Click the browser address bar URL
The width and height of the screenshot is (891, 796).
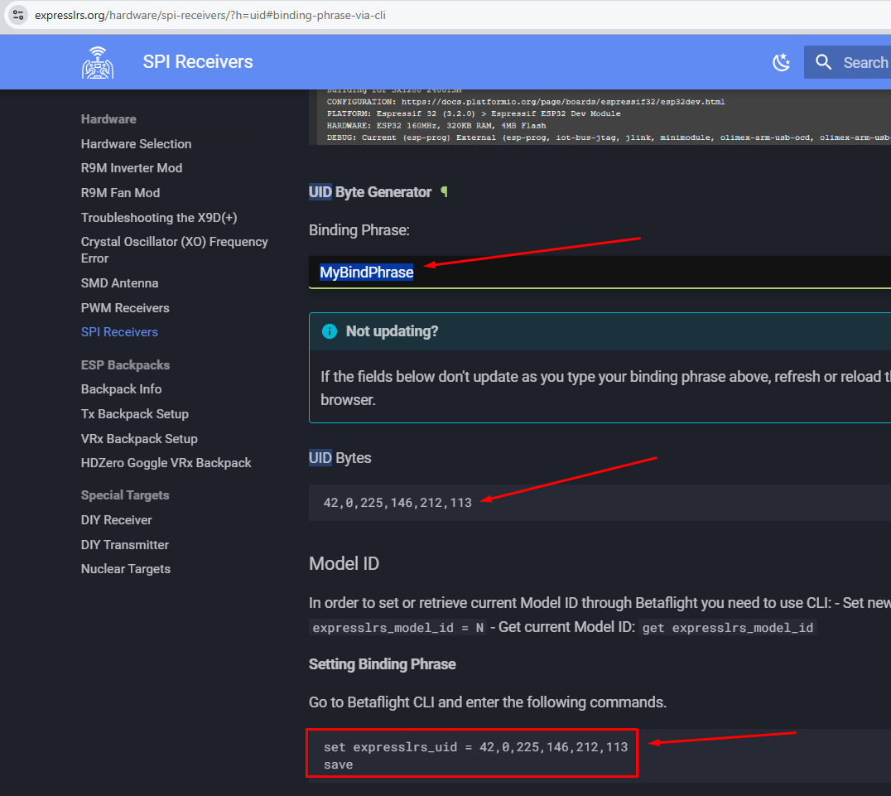[x=210, y=15]
